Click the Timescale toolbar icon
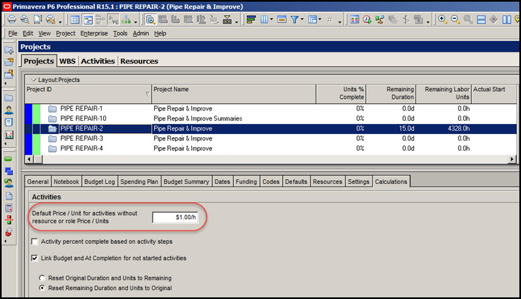This screenshot has width=521, height=299. coord(282,20)
